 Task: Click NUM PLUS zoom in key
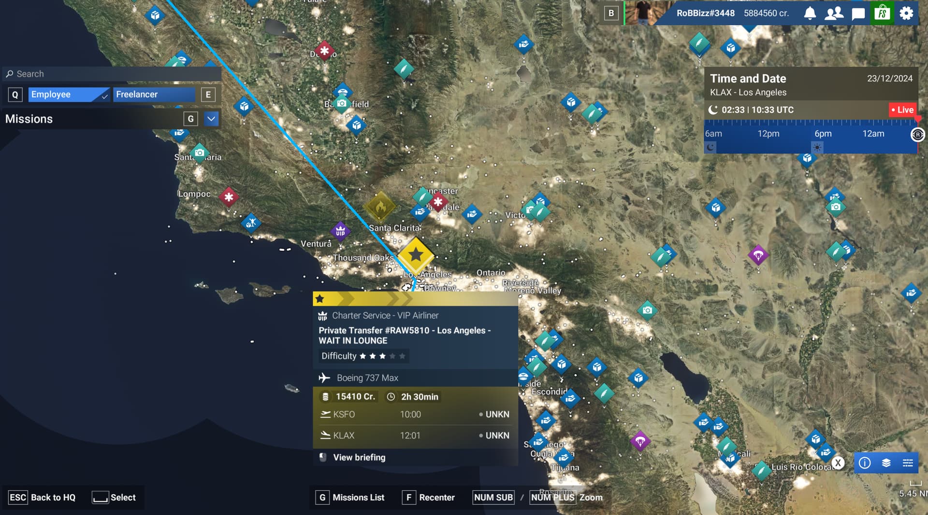[x=552, y=498]
